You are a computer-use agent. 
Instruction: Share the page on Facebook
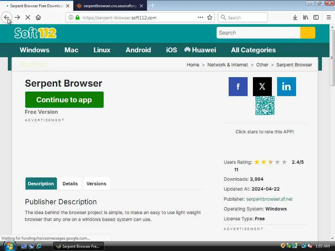coord(238,87)
